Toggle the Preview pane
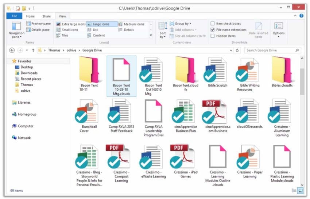The image size is (310, 199). [39, 24]
